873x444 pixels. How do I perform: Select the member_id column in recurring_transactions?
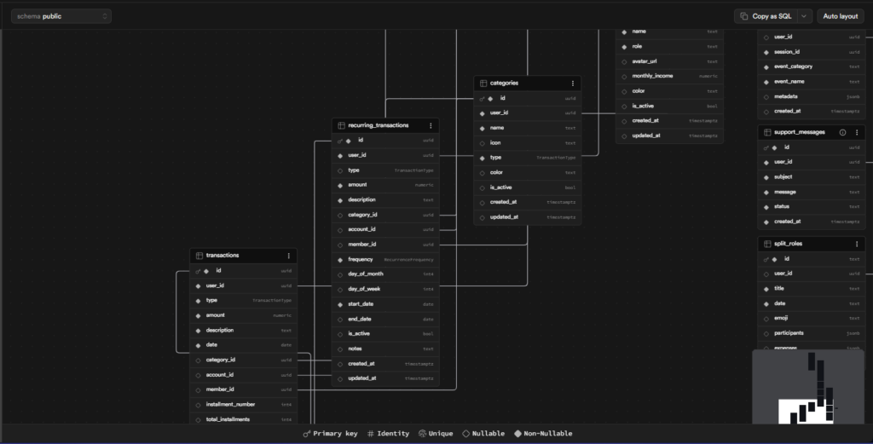coord(385,245)
